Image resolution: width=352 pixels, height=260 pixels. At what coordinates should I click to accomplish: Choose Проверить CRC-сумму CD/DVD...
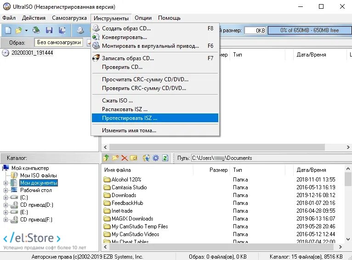point(155,88)
